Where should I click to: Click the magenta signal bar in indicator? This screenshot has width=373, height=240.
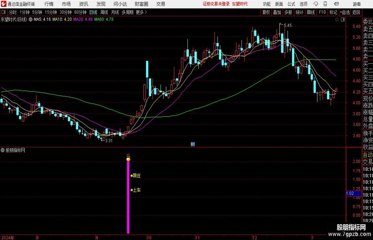coord(128,197)
